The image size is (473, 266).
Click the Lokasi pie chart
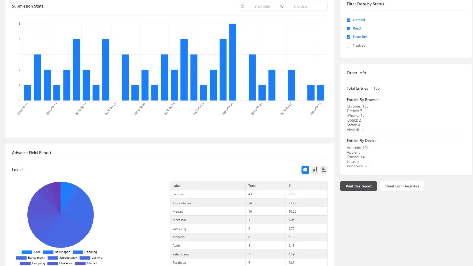coord(60,215)
